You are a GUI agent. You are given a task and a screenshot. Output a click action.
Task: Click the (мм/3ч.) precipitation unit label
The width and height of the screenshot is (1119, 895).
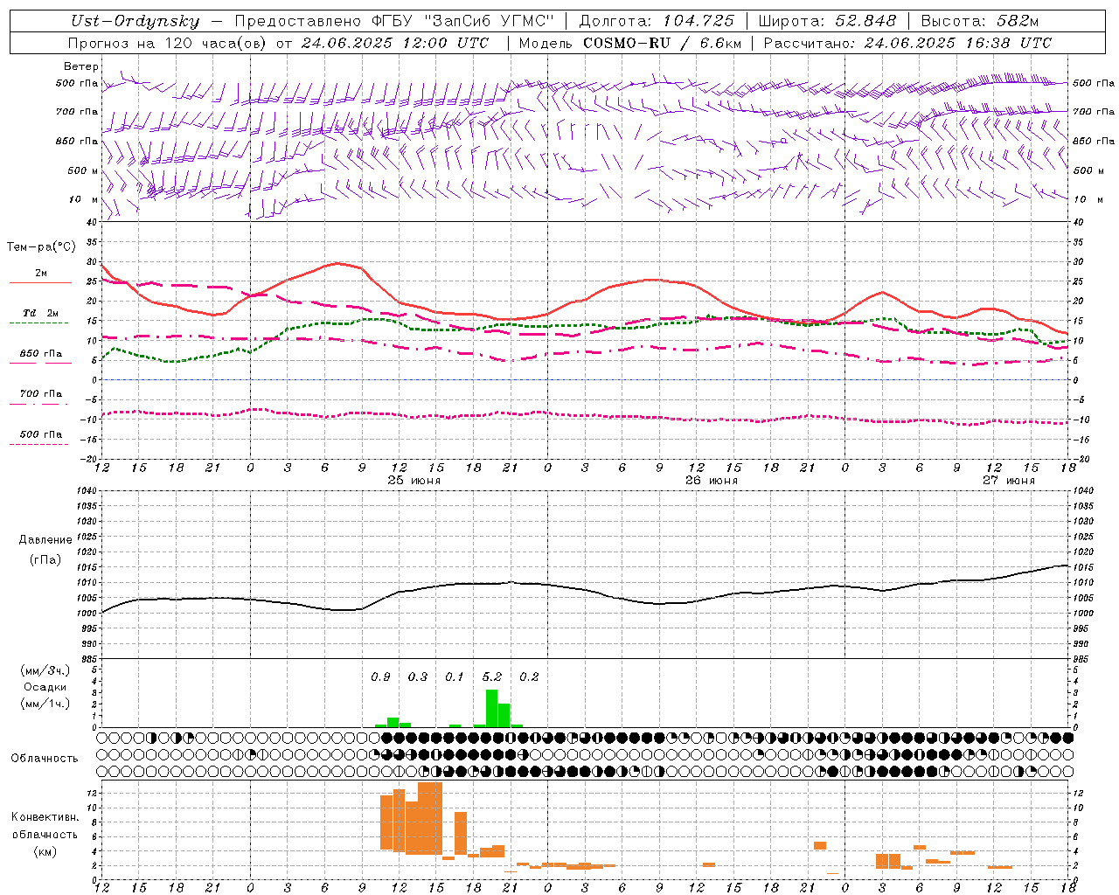click(45, 670)
